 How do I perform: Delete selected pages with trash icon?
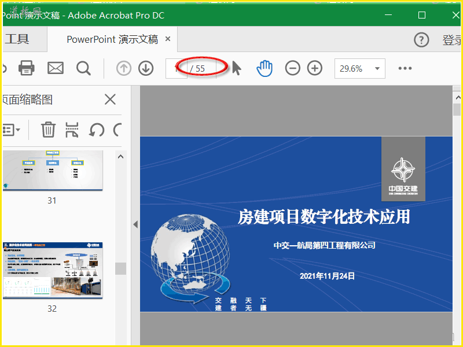[48, 130]
